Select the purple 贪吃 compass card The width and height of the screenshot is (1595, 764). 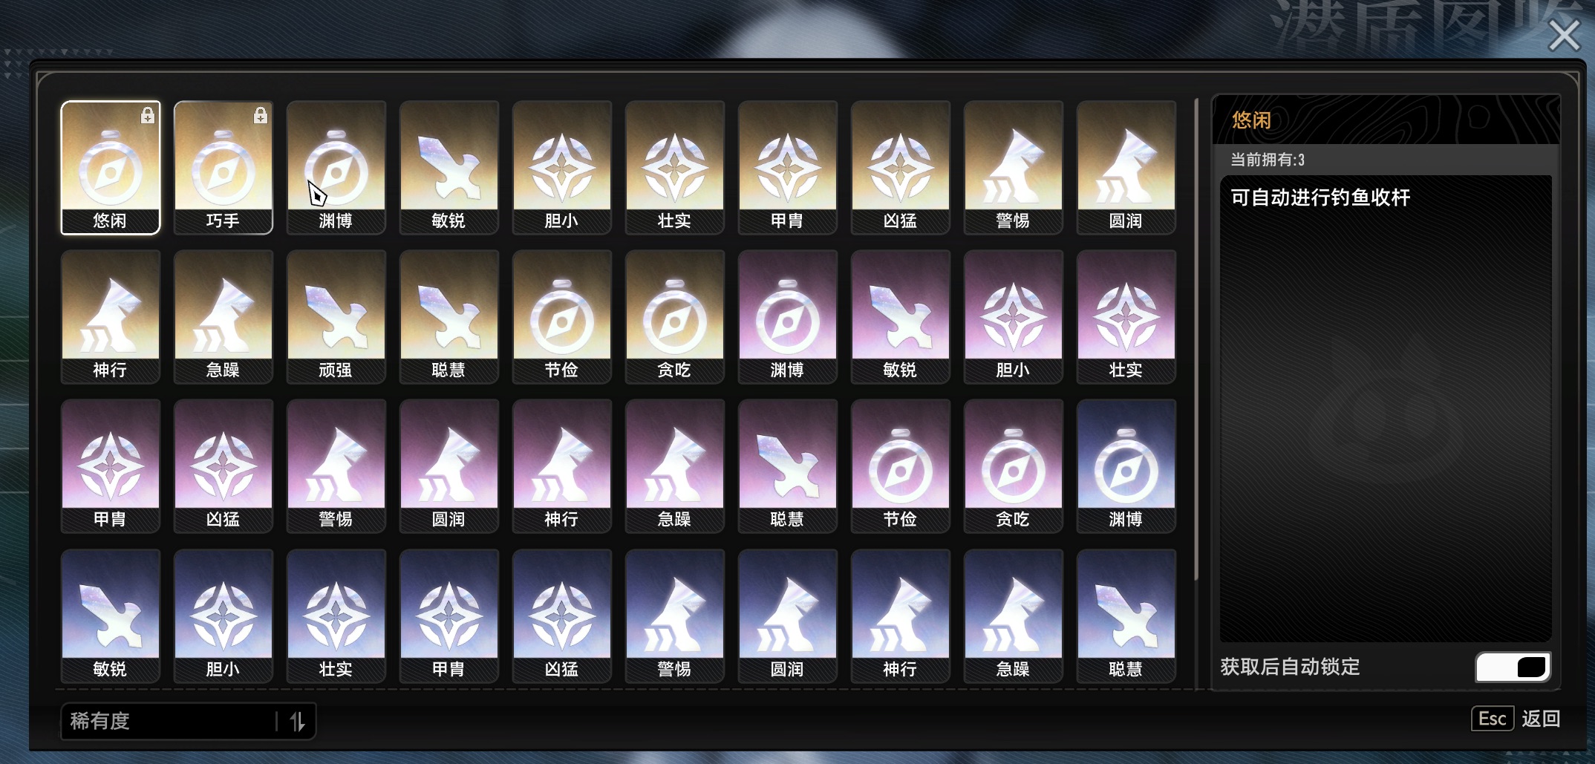coord(1013,466)
